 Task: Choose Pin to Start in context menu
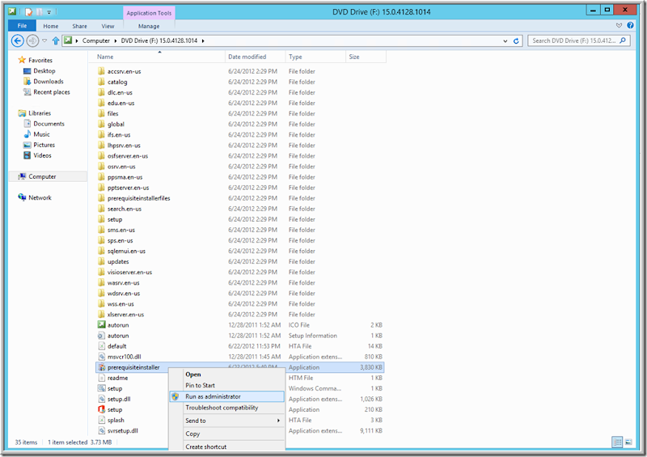point(200,385)
